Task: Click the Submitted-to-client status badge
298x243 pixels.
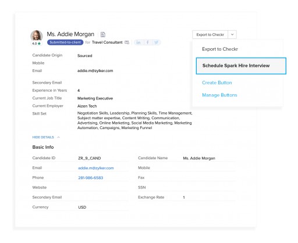Action: coord(65,42)
